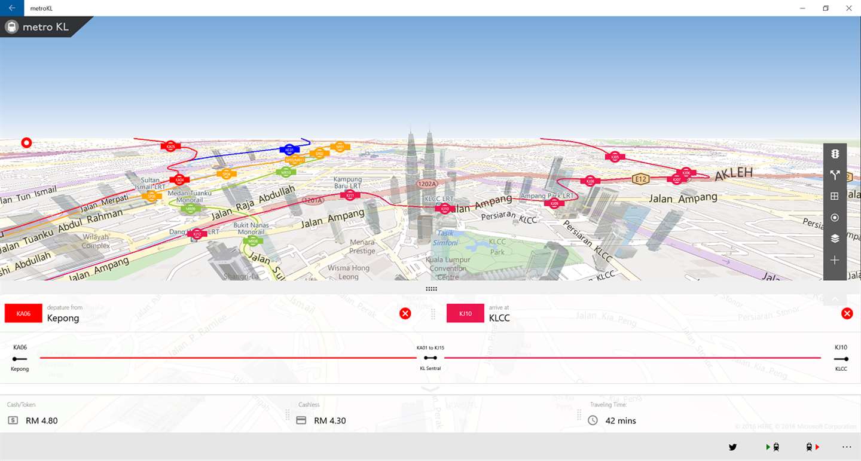Click the green MR09 Medan Tuanku marker
This screenshot has height=461, width=861.
[x=190, y=209]
